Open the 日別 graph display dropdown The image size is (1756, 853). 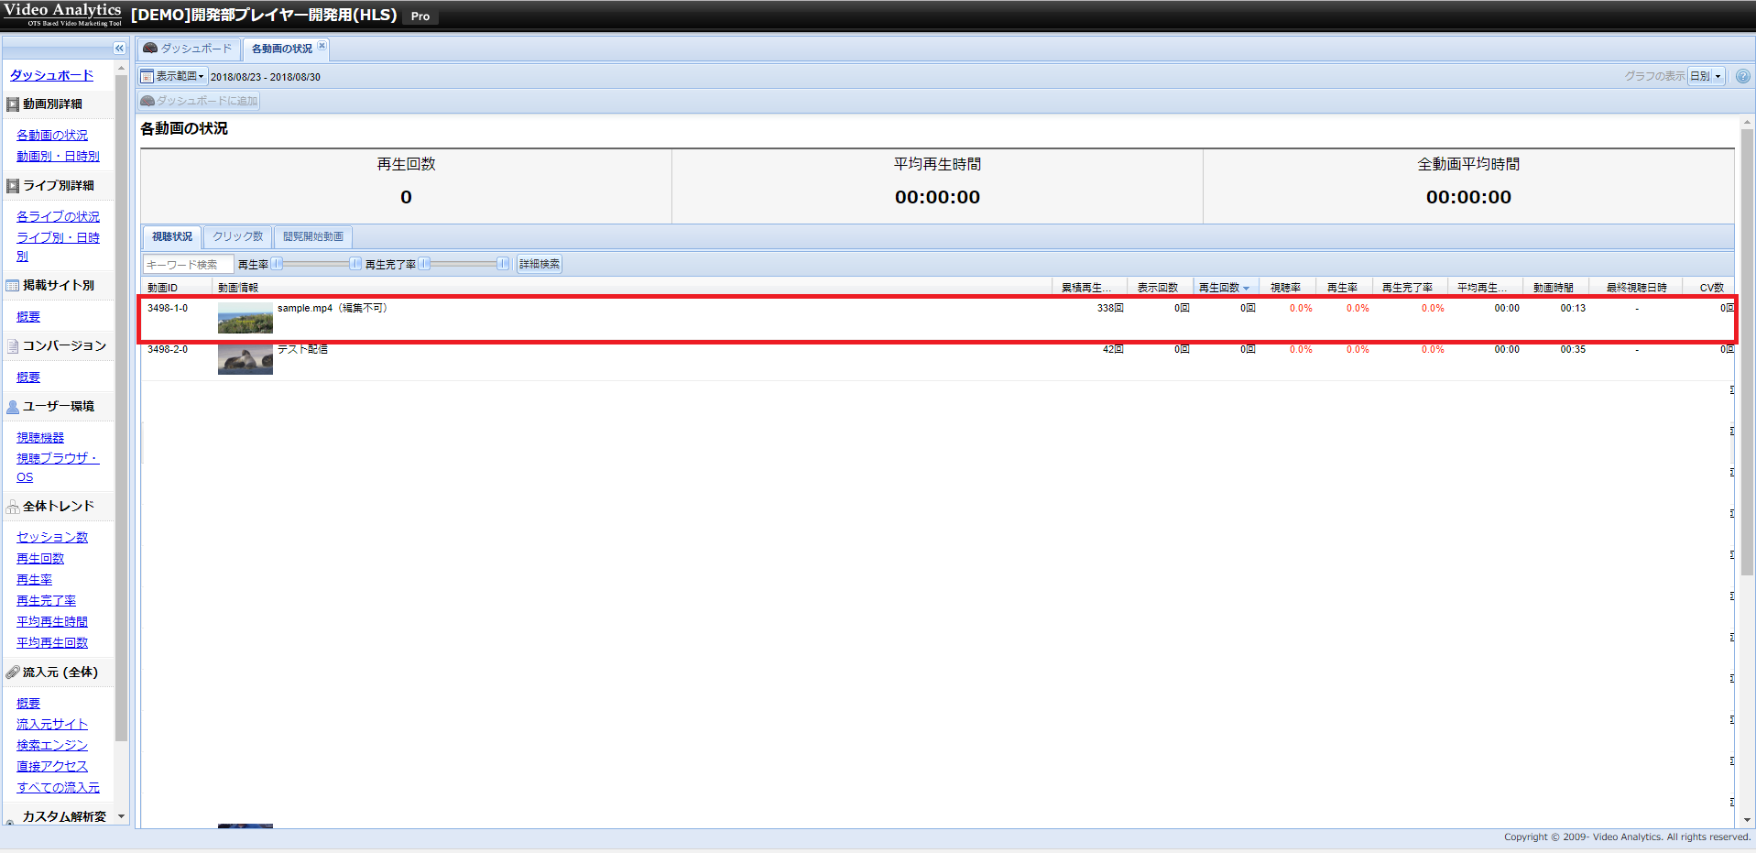pos(1706,76)
